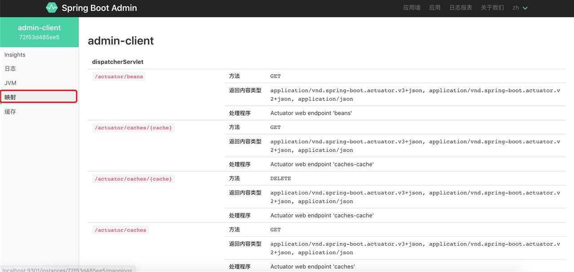Click the GET /actuator/caches/{cache} path
The image size is (574, 272).
click(x=133, y=128)
